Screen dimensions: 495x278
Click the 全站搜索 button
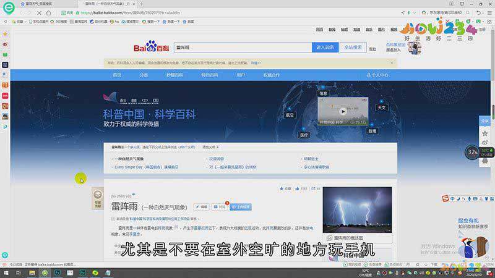(x=353, y=48)
